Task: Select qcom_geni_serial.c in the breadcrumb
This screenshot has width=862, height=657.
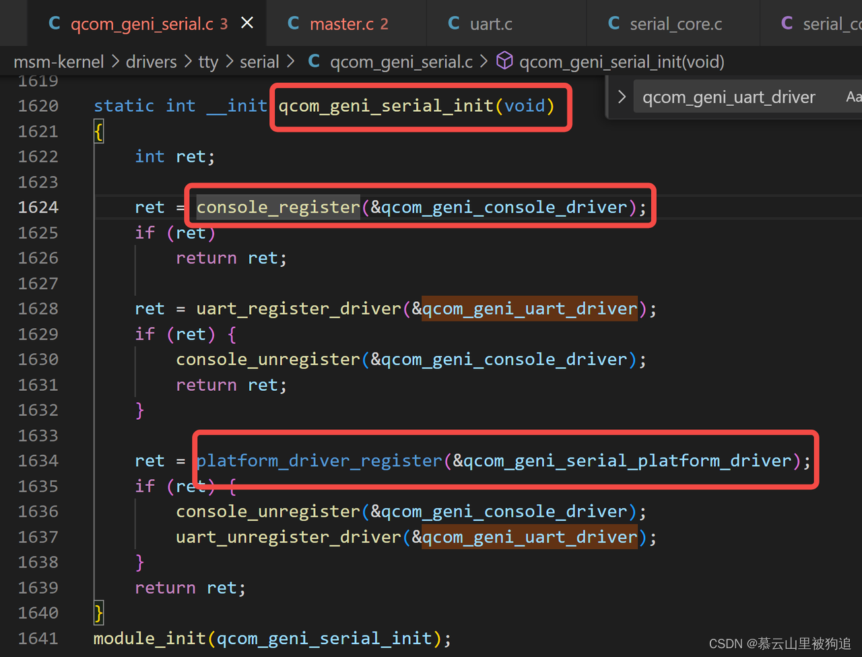Action: point(401,62)
